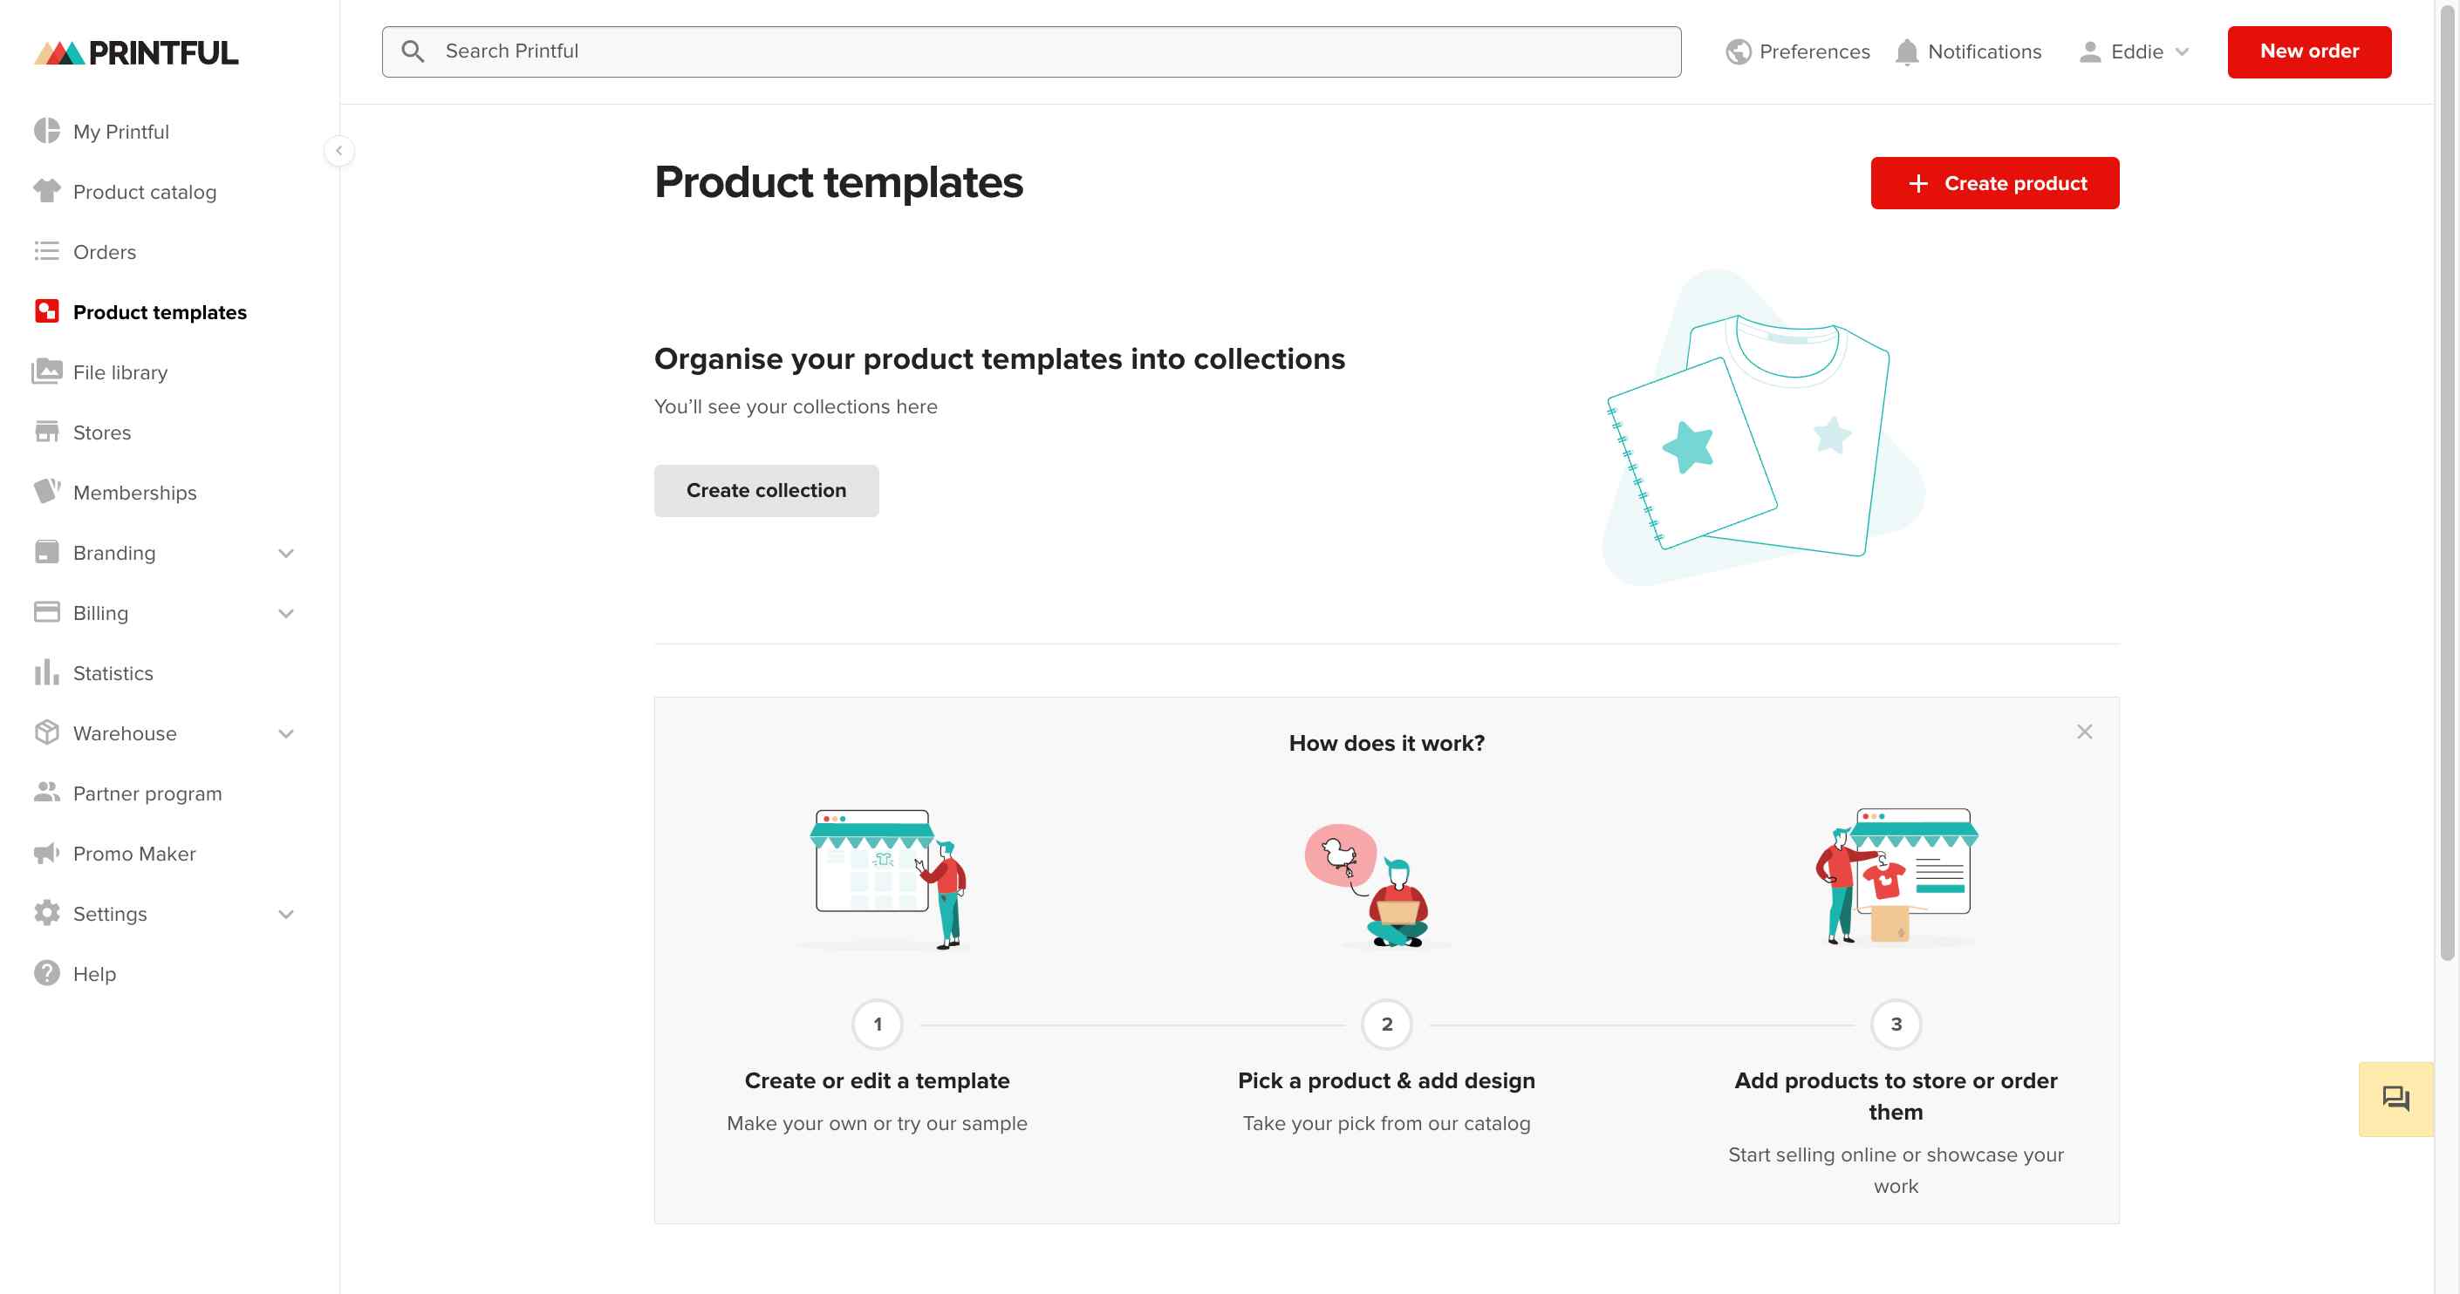Click the Printful logo

coord(137,52)
